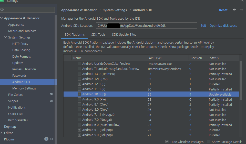Screen dimensions: 246x144
Task: Toggle Hide Obsolete Packages checkbox
Action: [167, 141]
